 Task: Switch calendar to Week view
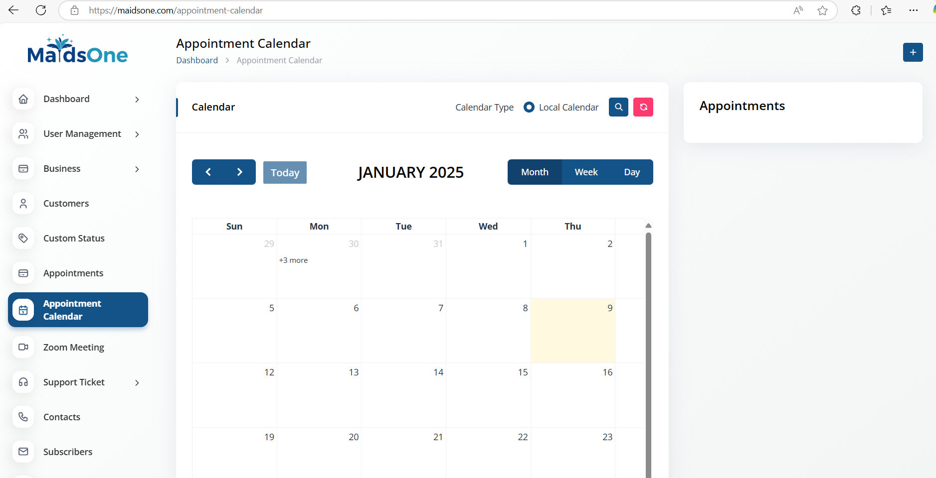pyautogui.click(x=586, y=172)
